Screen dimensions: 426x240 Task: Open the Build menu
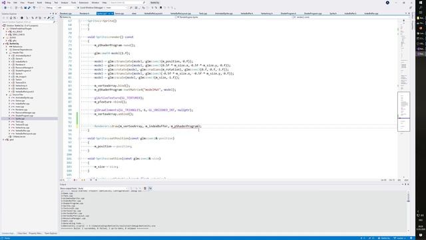click(x=40, y=3)
